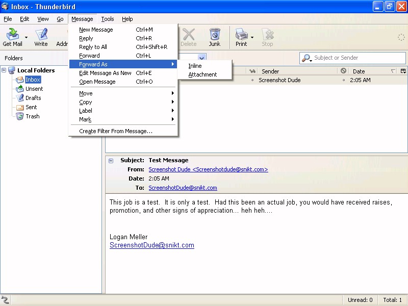Open the Tools menu
The height and width of the screenshot is (306, 408).
(108, 19)
